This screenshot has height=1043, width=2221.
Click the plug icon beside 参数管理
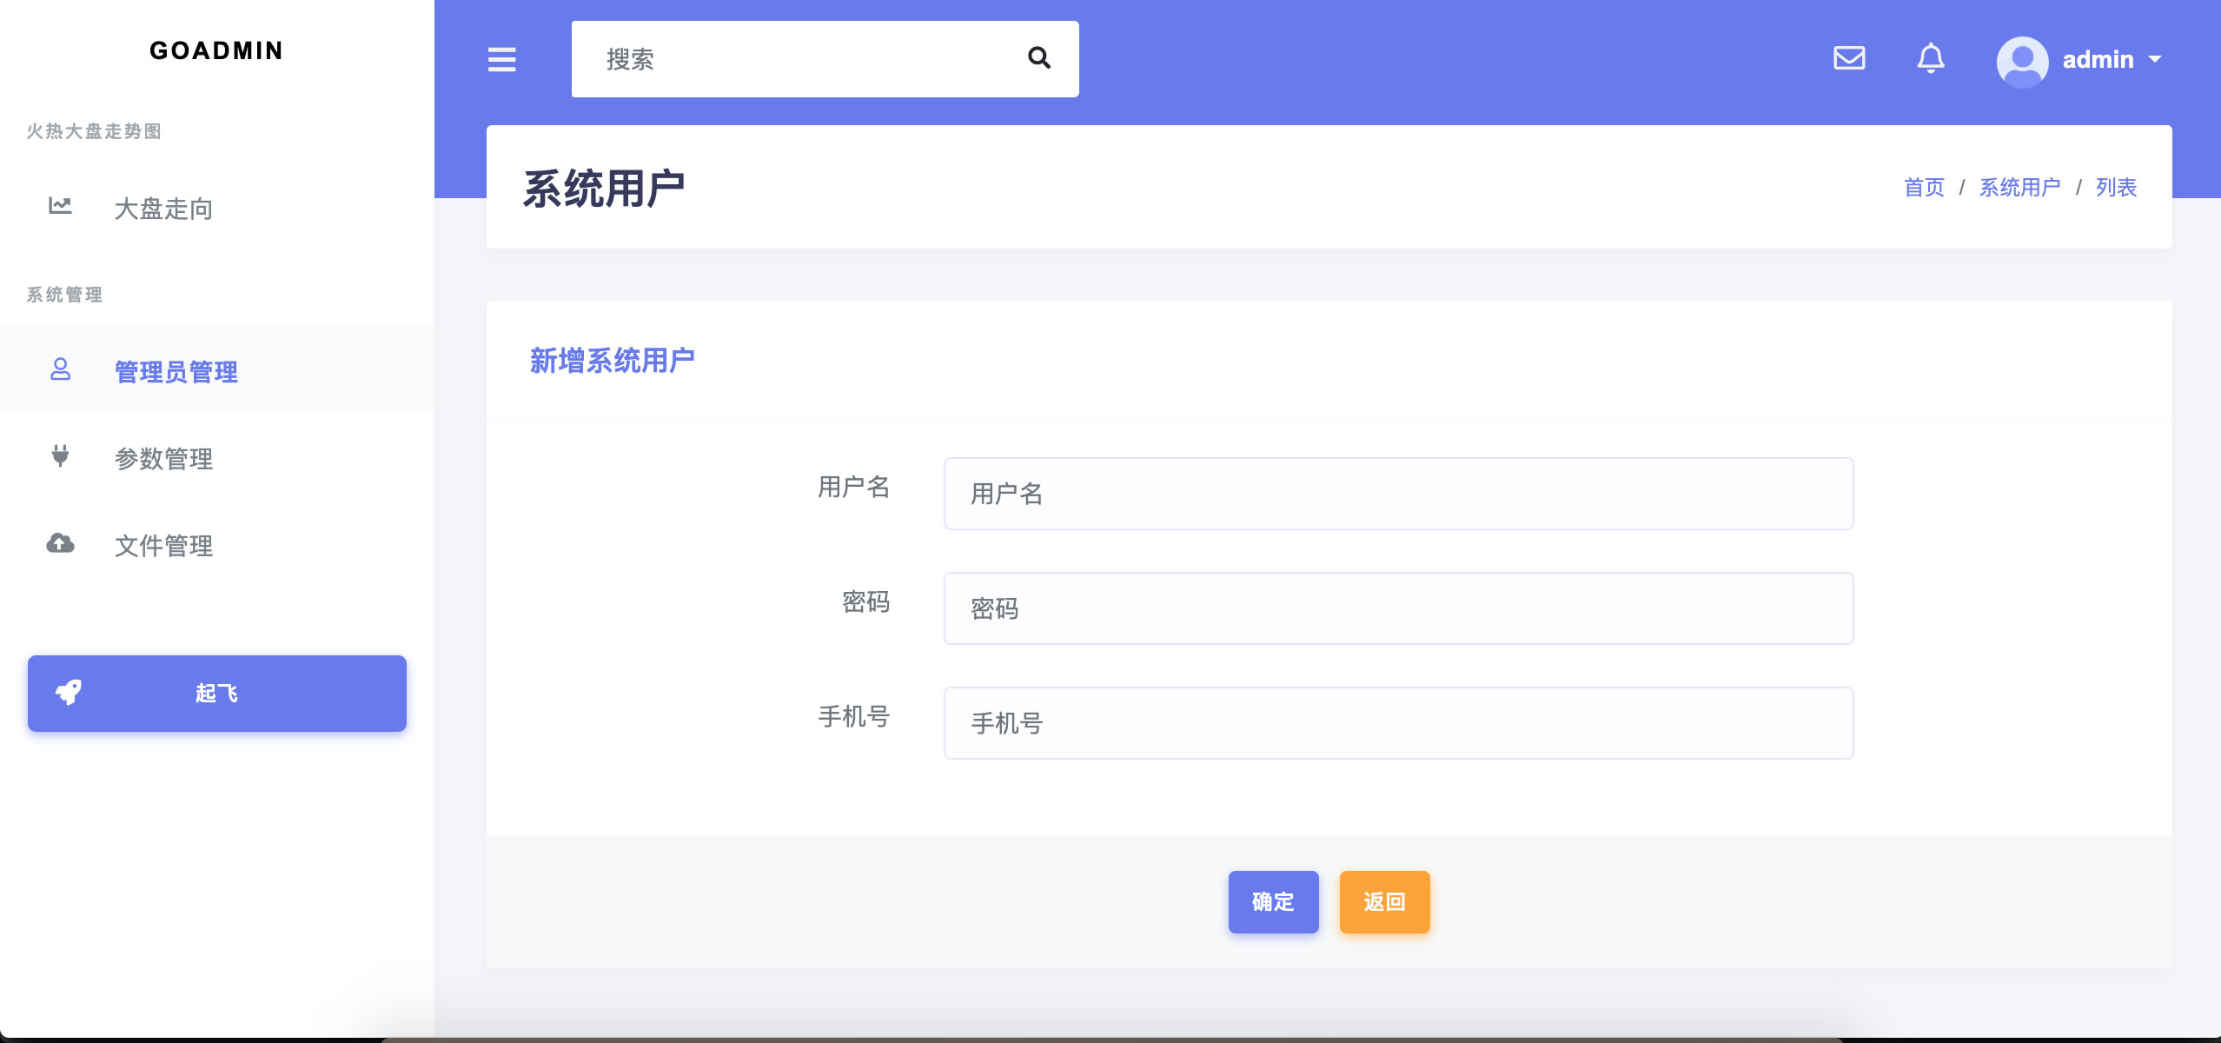(60, 455)
